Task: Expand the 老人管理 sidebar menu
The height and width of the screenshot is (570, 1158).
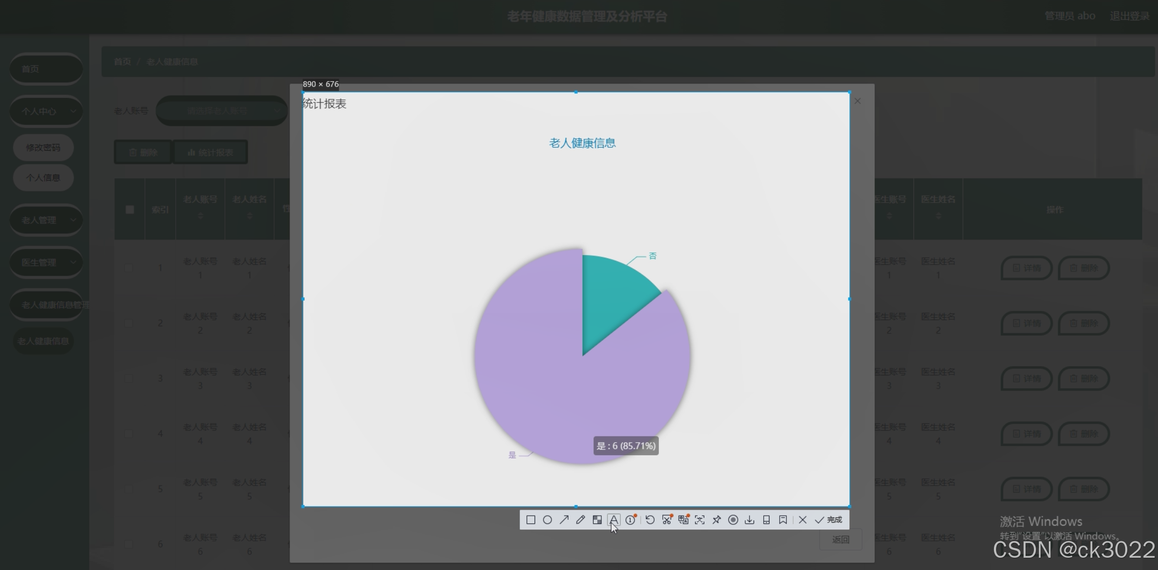Action: [x=46, y=220]
